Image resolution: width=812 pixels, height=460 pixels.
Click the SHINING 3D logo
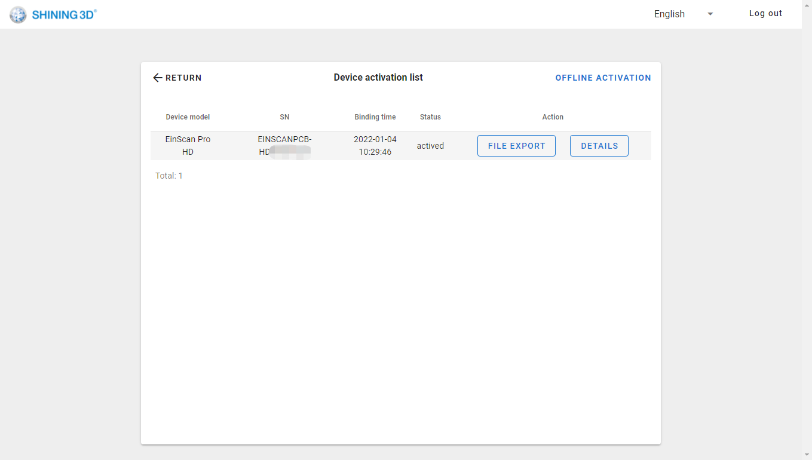[53, 14]
